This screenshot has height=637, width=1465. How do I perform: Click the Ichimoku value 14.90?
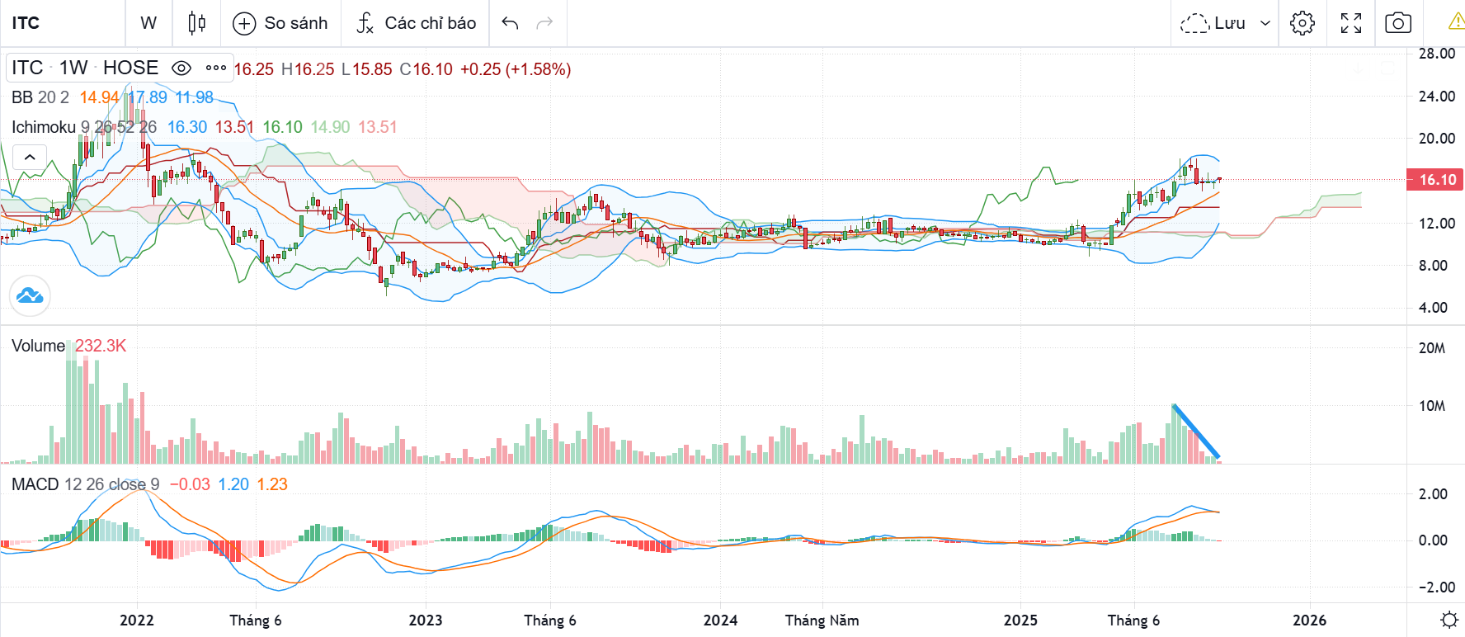(x=330, y=127)
